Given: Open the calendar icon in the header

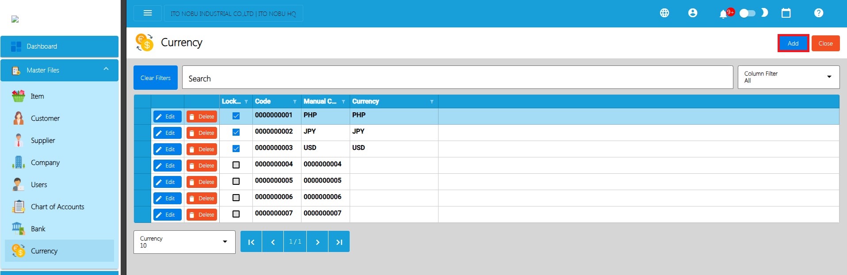Looking at the screenshot, I should (786, 13).
